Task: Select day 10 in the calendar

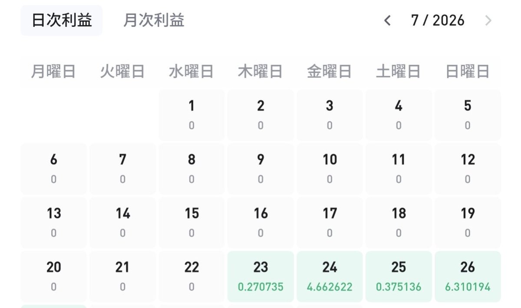Action: [330, 169]
